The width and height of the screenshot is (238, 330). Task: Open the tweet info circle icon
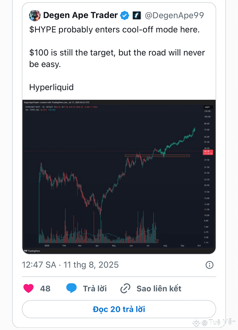[x=209, y=265]
